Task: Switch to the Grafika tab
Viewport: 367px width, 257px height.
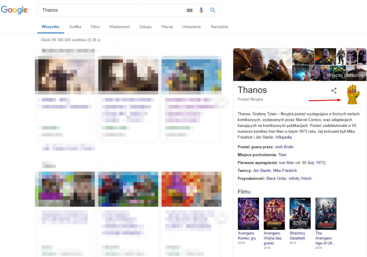Action: [x=74, y=26]
